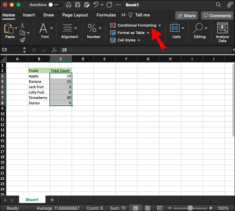Open the Analyze Data tool
The image size is (235, 211).
coord(222,33)
